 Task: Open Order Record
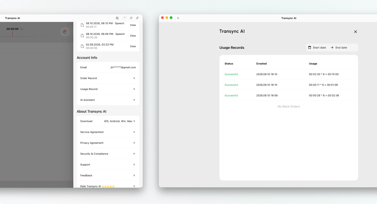tap(108, 78)
